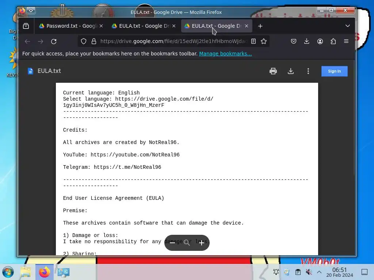
Task: Zoom out the document with minus
Action: pos(172,242)
